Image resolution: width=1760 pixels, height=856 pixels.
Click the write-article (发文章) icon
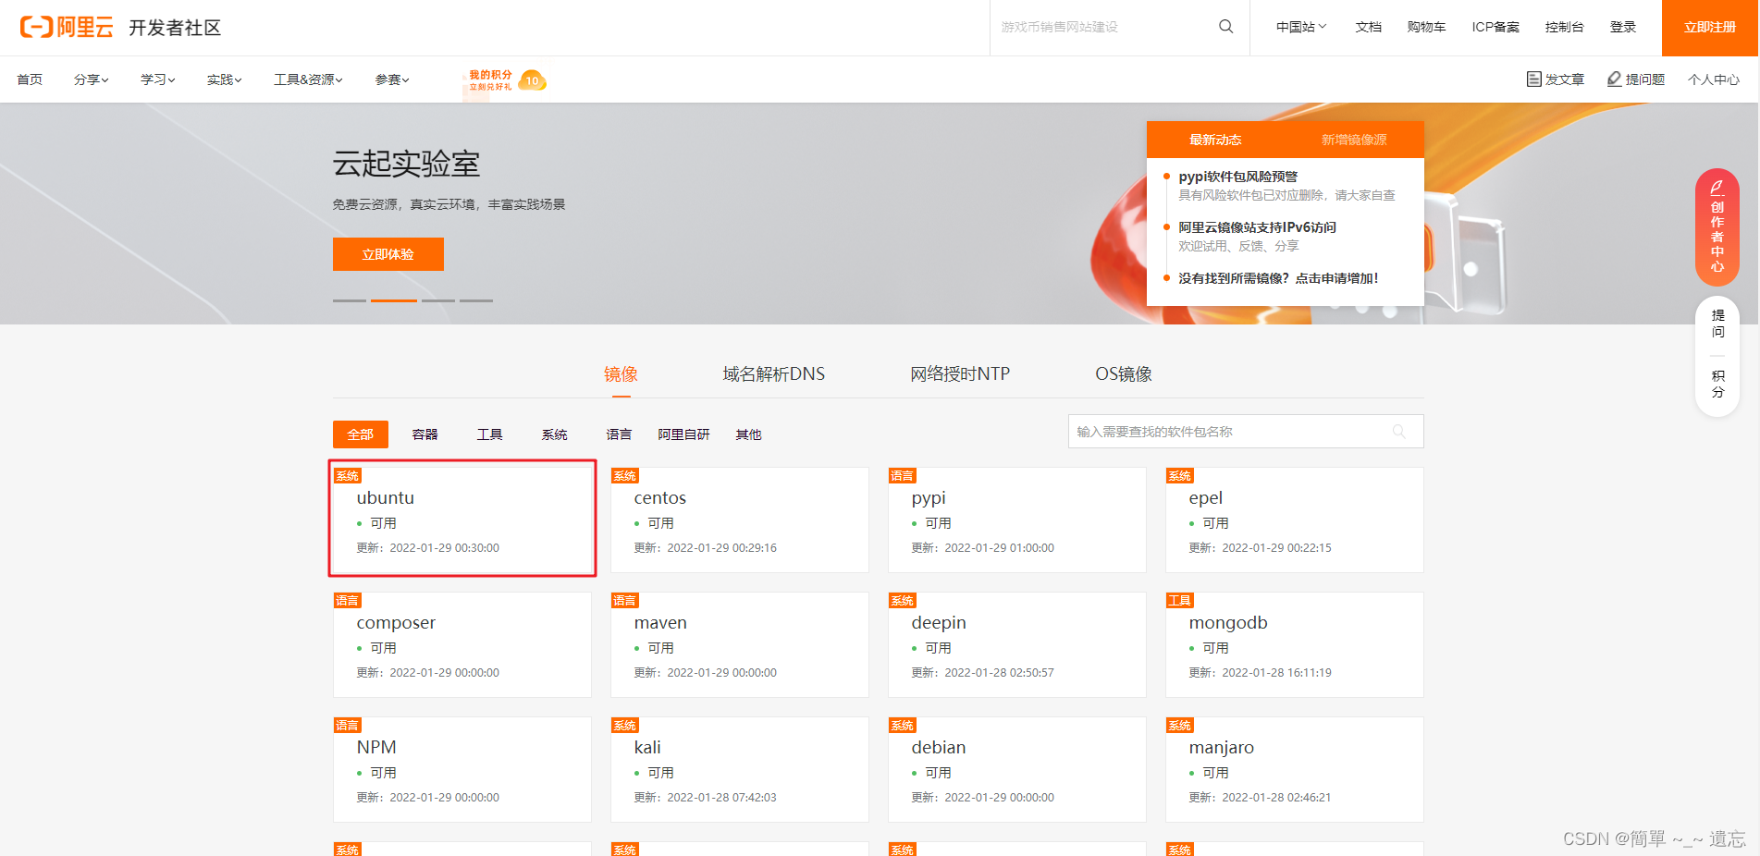[x=1534, y=79]
